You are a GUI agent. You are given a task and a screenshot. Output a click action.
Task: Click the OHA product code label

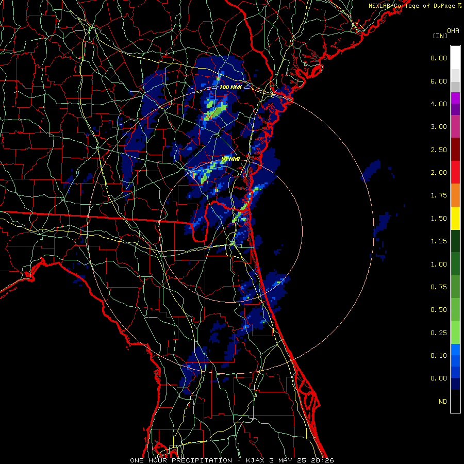click(453, 31)
